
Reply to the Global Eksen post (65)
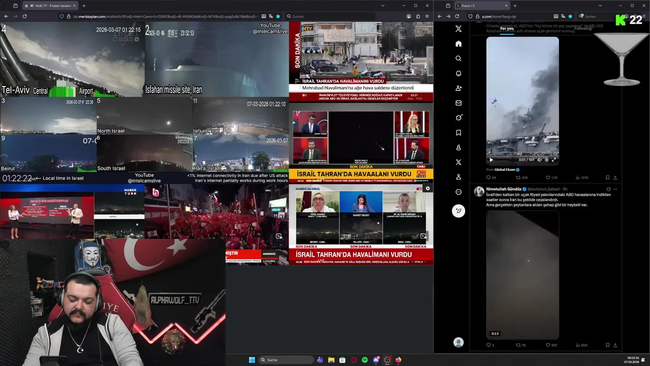pyautogui.click(x=491, y=177)
